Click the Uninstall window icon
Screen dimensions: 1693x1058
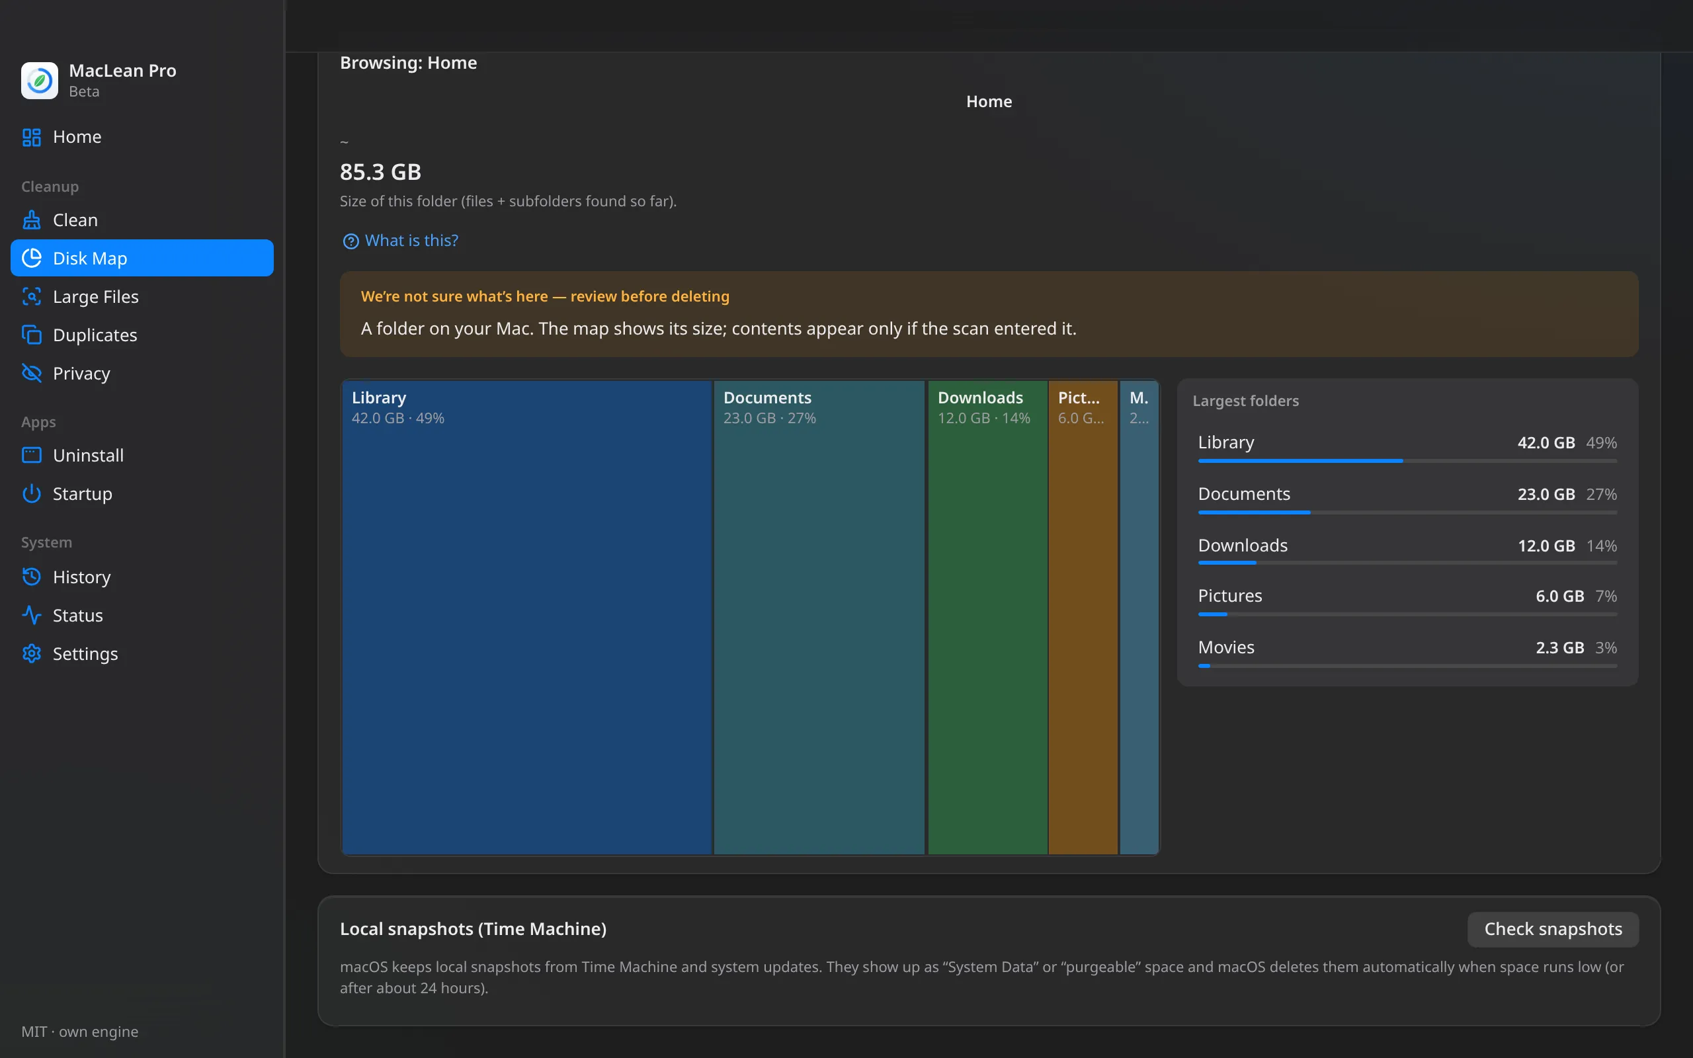pyautogui.click(x=32, y=456)
